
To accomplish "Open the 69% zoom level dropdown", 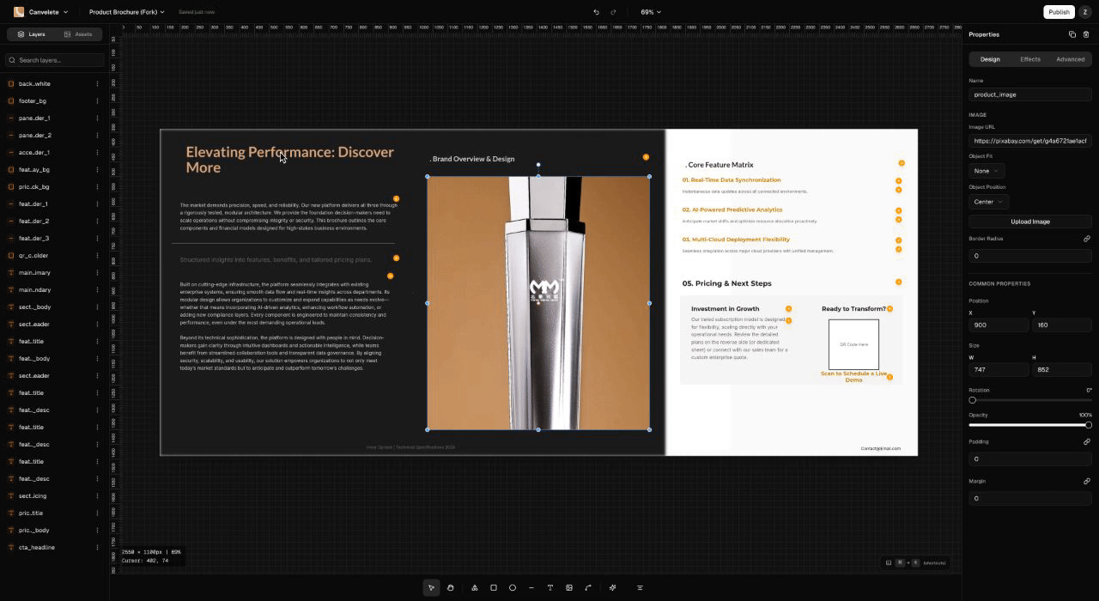I will point(649,11).
